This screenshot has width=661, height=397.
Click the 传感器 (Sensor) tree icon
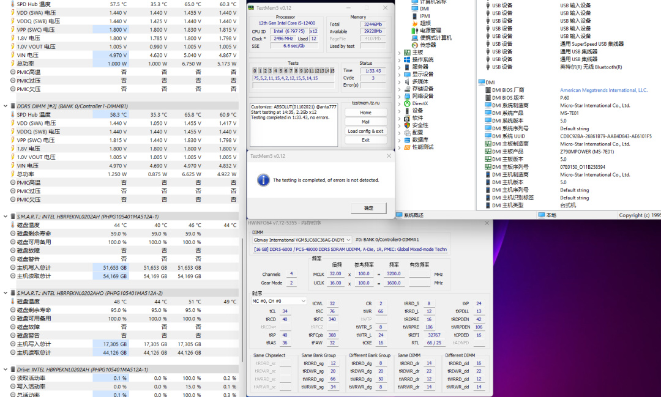(415, 45)
